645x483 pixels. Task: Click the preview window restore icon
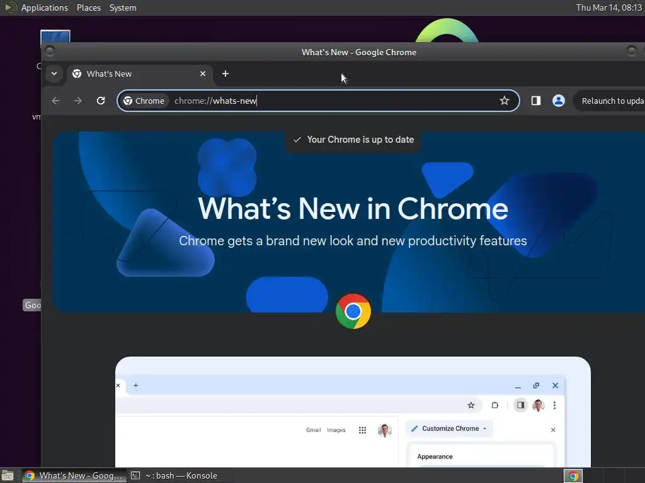pos(536,386)
